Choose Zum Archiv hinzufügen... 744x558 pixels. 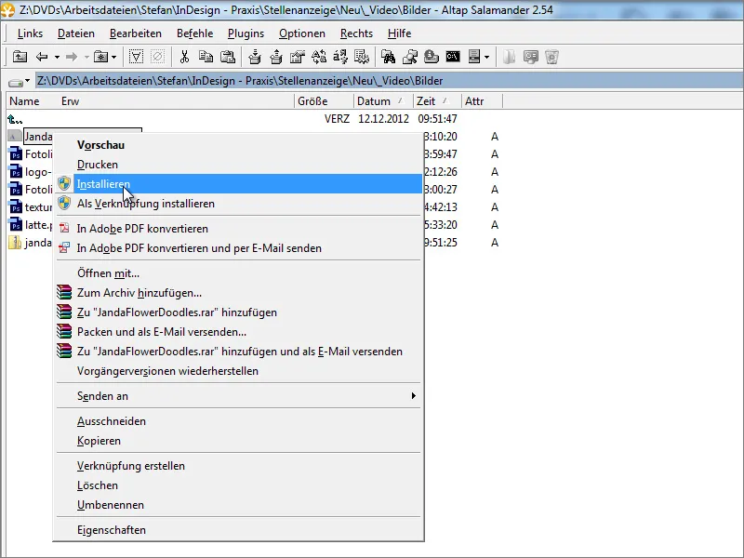[x=238, y=293]
